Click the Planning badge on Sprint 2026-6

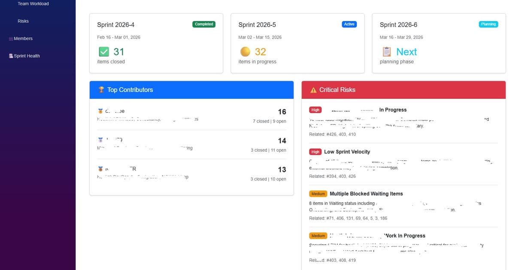click(x=488, y=24)
